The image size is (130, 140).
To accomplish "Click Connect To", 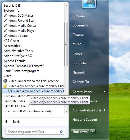I will pos(81,82).
